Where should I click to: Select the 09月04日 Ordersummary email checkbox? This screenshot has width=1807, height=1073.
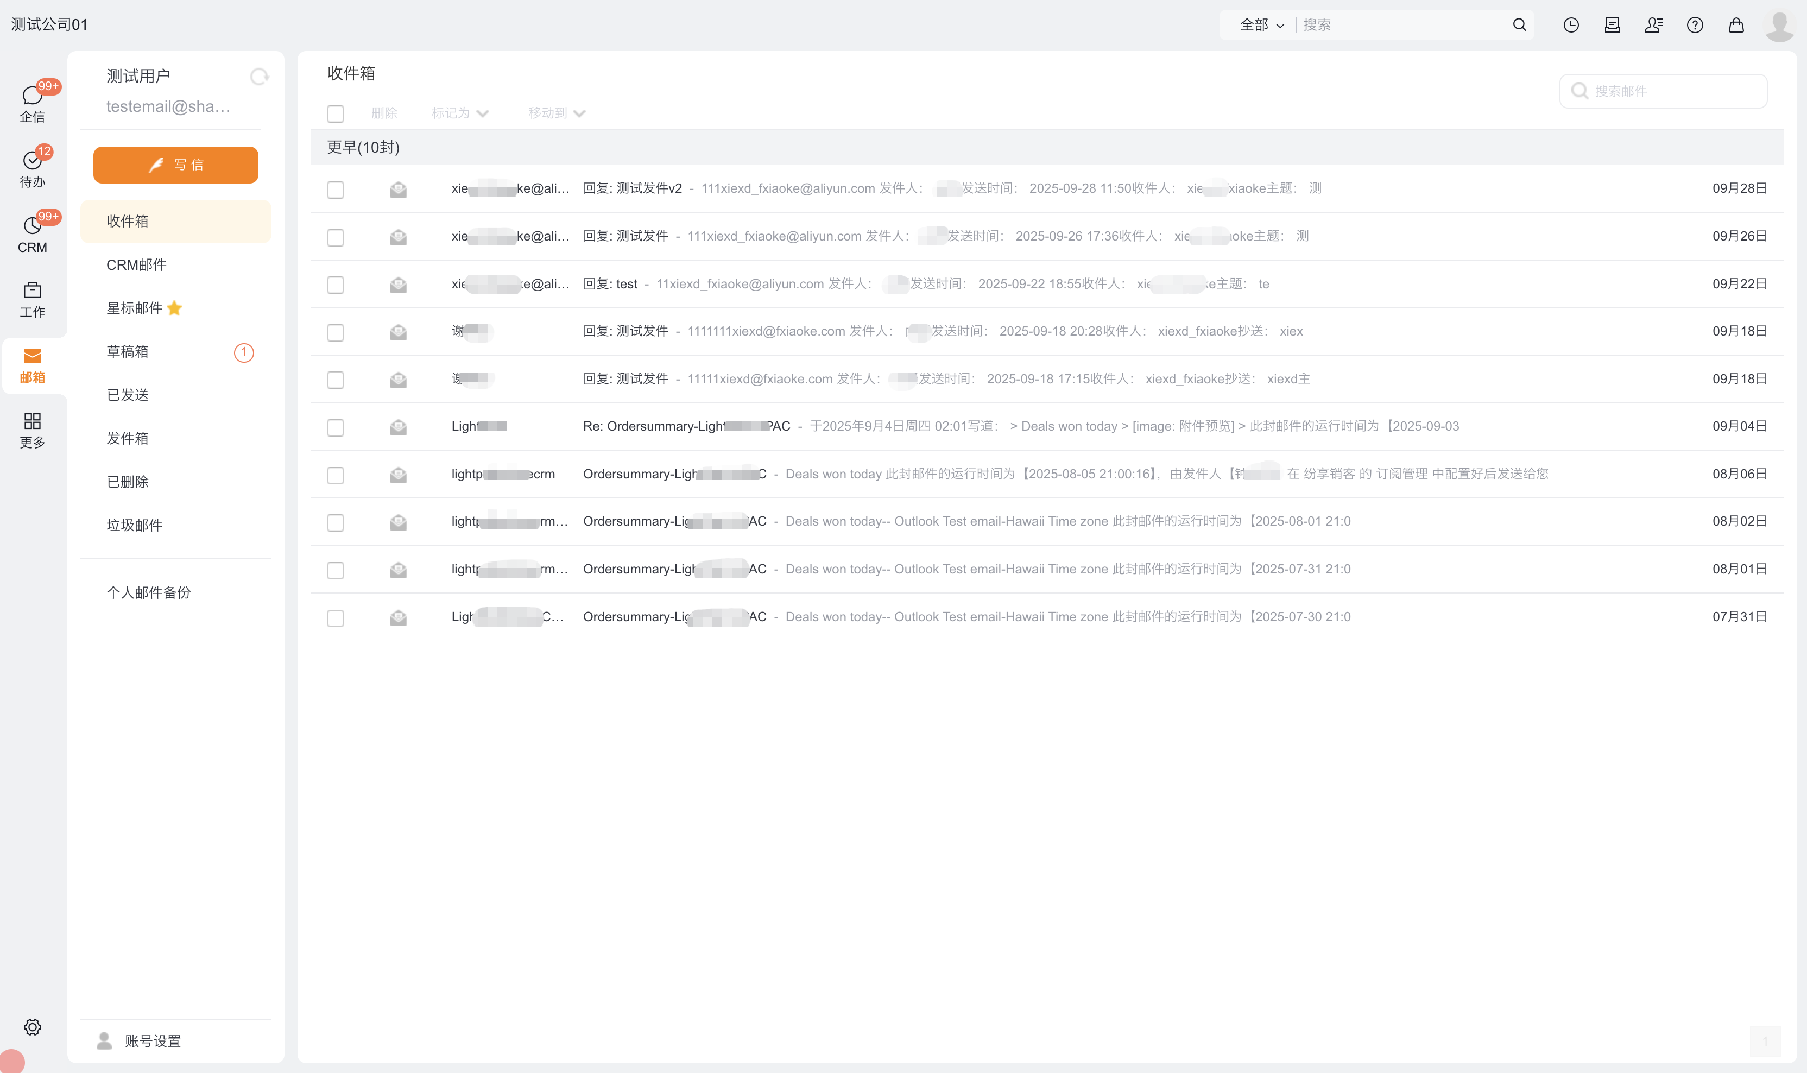click(336, 427)
